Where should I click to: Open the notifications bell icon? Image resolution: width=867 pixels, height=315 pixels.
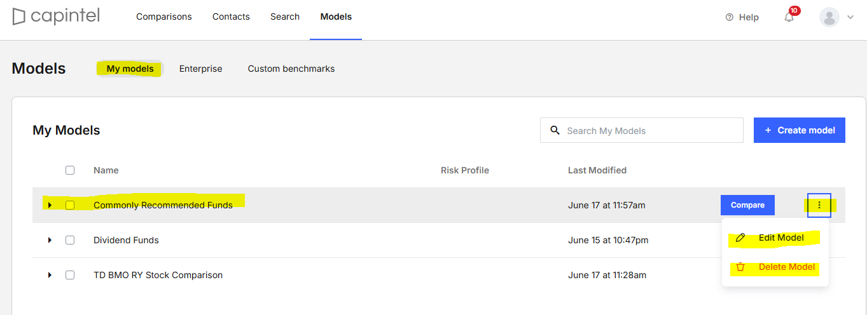tap(789, 17)
